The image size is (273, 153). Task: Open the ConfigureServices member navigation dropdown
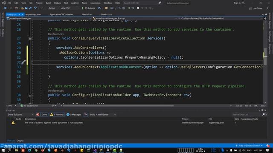(x=221, y=18)
